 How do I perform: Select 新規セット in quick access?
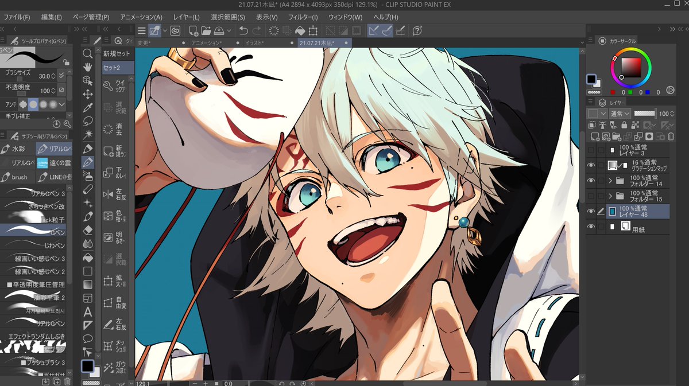coord(117,53)
